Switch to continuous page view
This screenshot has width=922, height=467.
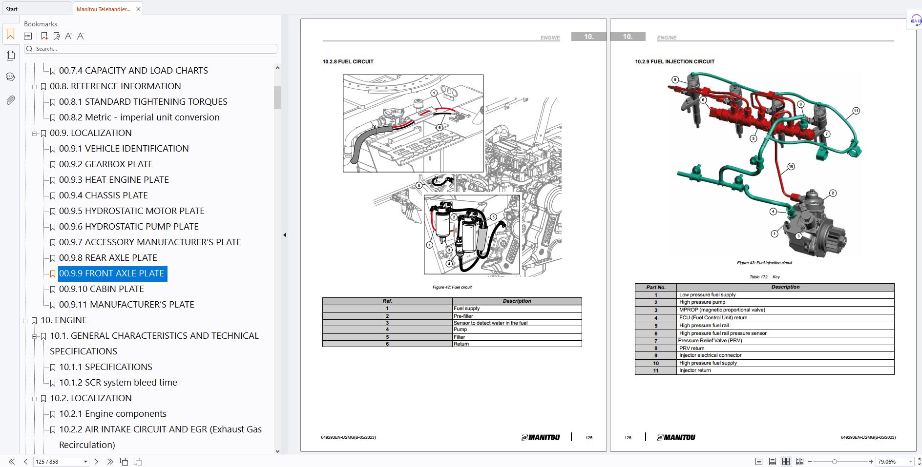tap(772, 462)
